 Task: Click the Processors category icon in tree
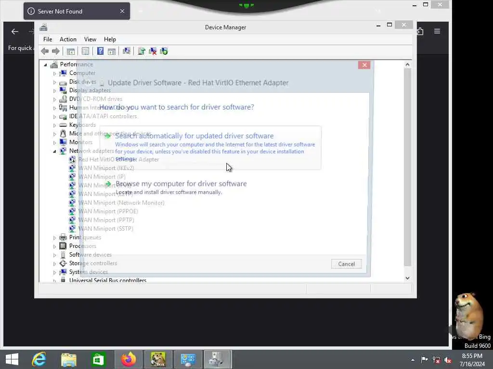(x=63, y=246)
